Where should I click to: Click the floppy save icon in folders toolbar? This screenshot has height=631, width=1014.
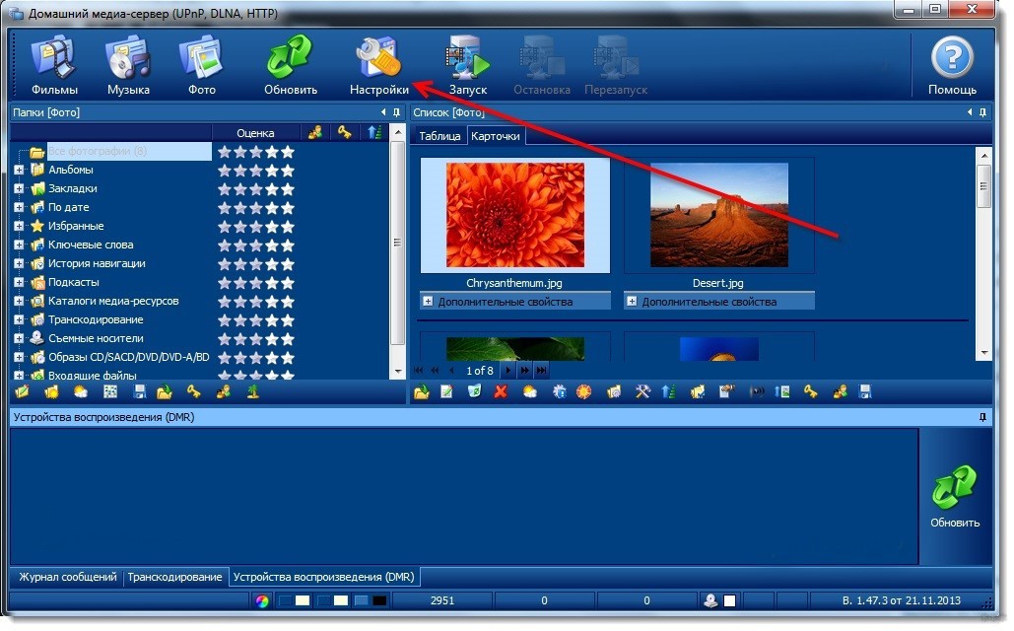pyautogui.click(x=139, y=391)
